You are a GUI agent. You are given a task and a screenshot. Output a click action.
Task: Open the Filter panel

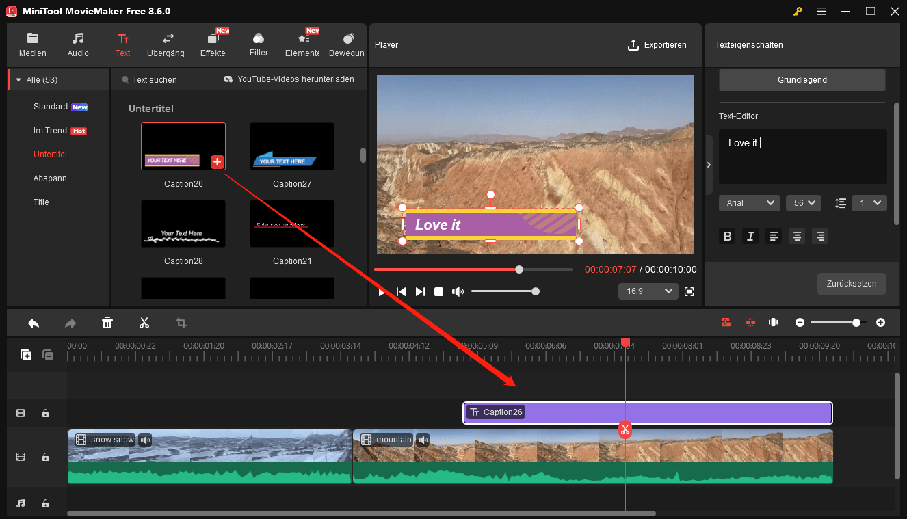tap(258, 44)
